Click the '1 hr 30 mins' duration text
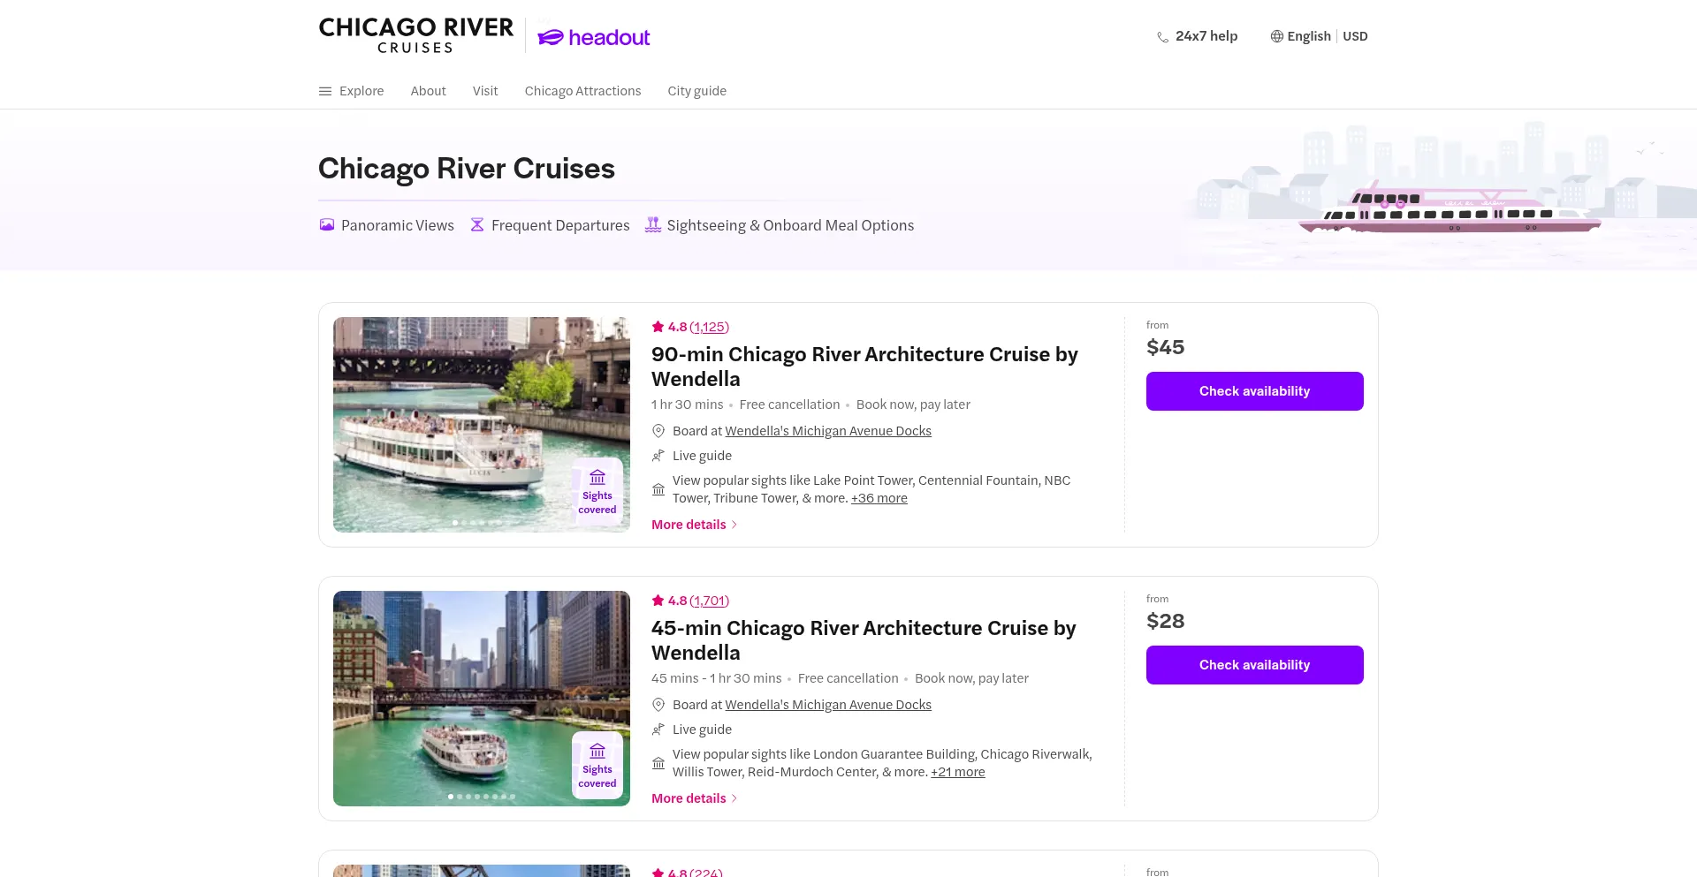Screen dimensions: 1697x877 pos(688,404)
